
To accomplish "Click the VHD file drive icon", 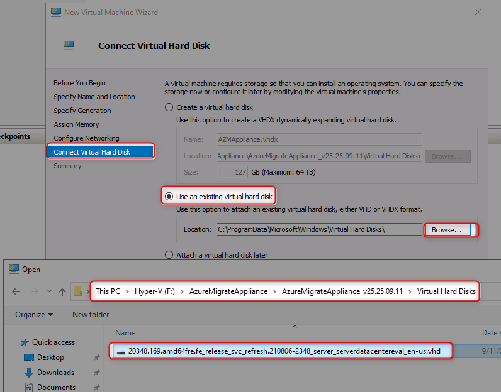I will 121,352.
